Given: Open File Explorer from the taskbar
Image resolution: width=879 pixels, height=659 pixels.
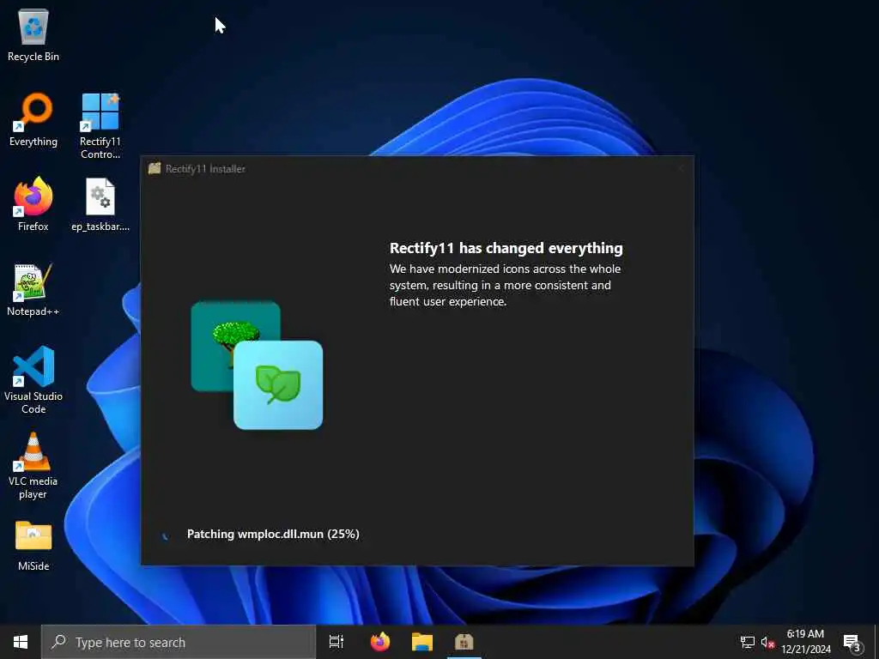Looking at the screenshot, I should tap(422, 642).
